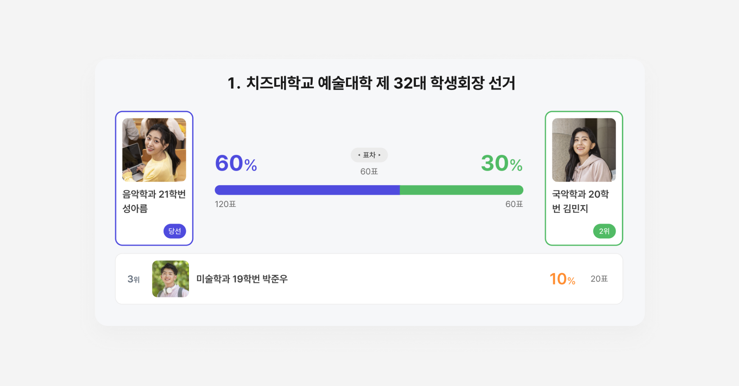Click the election title heading
739x386 pixels.
coord(371,83)
